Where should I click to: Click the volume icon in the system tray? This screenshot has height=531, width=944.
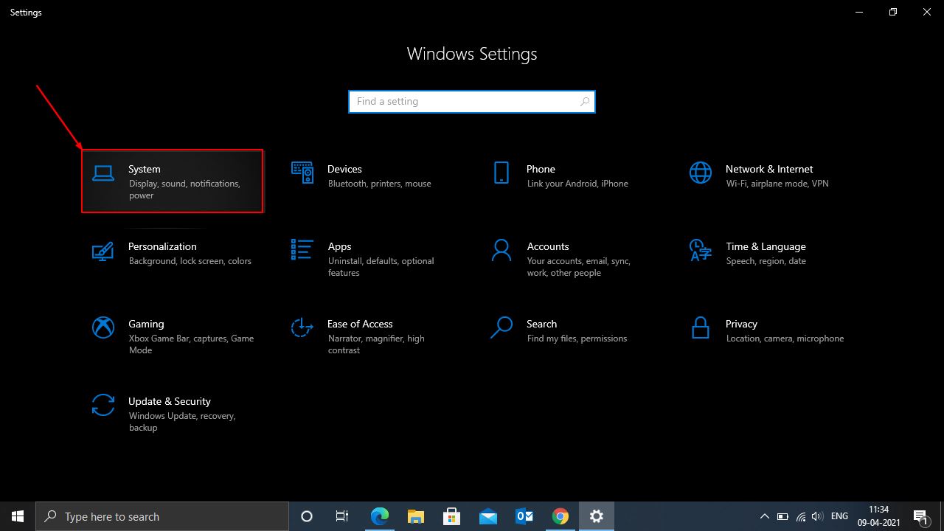(x=817, y=516)
